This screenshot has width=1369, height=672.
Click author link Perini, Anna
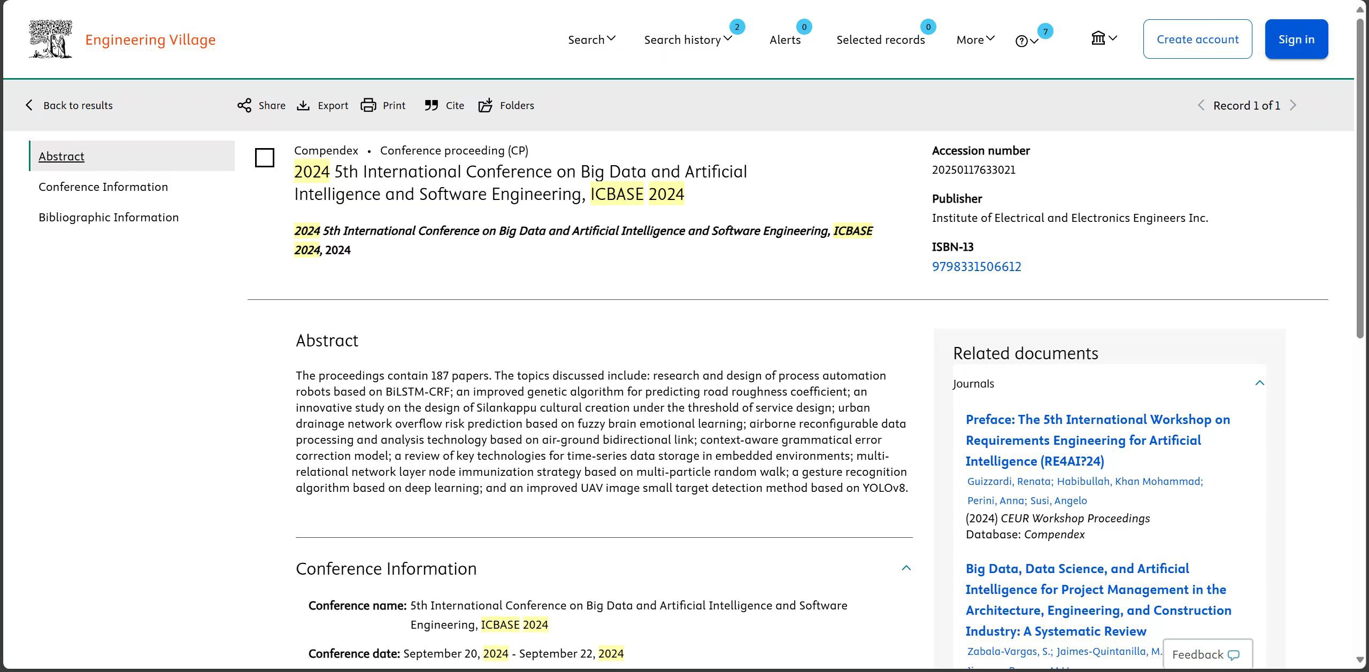click(x=996, y=500)
